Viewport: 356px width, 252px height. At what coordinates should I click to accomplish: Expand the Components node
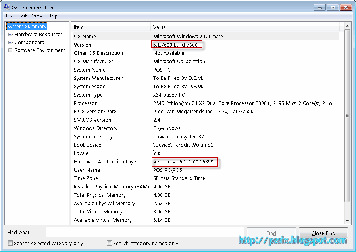point(10,43)
